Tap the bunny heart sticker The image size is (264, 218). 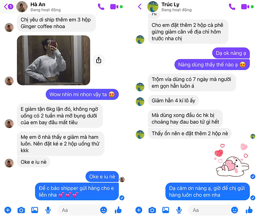coord(232,160)
